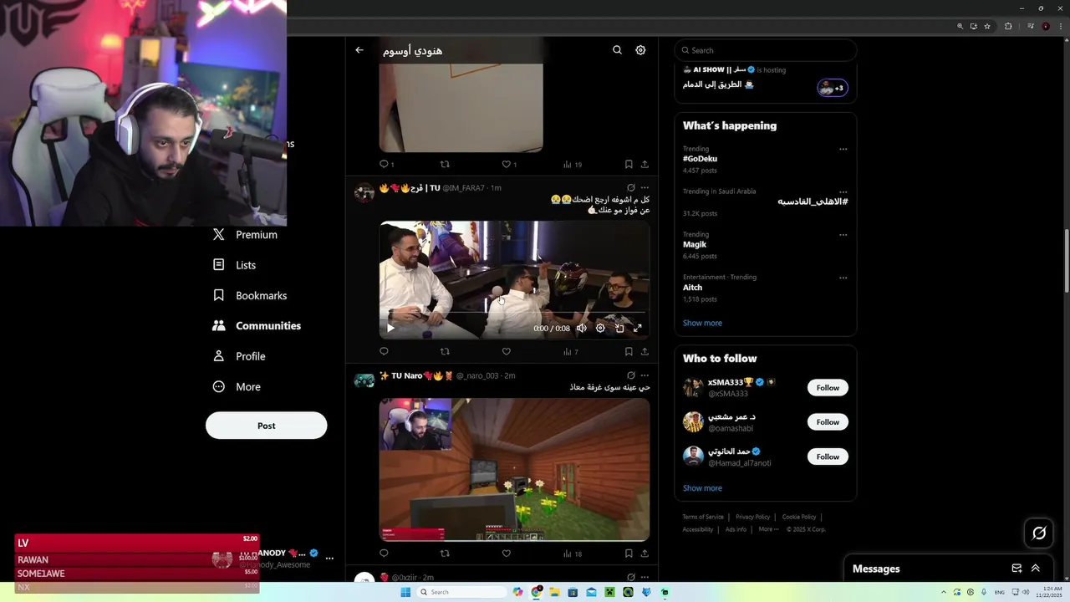The image size is (1070, 602).
Task: Open Chrome from the taskbar
Action: tap(536, 592)
